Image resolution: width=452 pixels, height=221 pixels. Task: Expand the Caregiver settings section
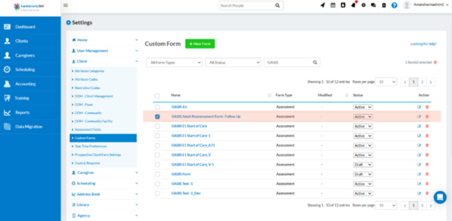pos(104,172)
